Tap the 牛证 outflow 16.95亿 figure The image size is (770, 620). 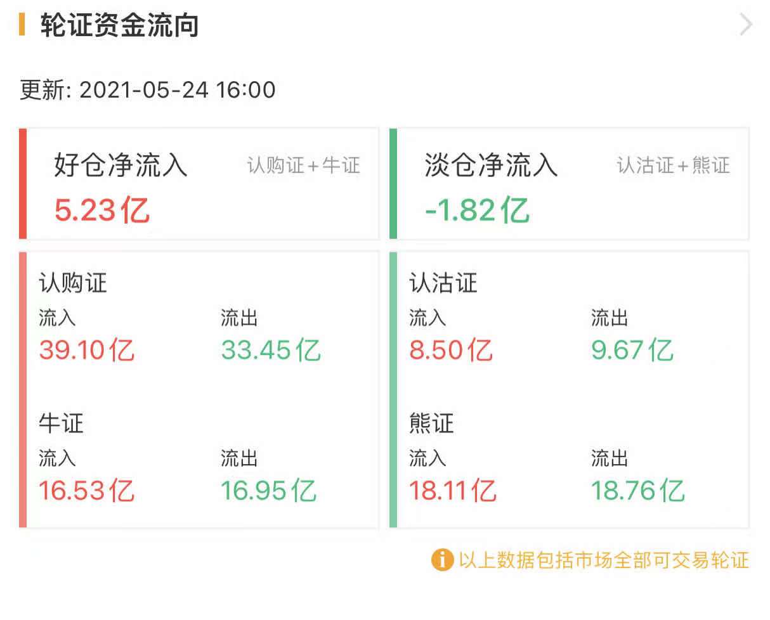(x=268, y=491)
